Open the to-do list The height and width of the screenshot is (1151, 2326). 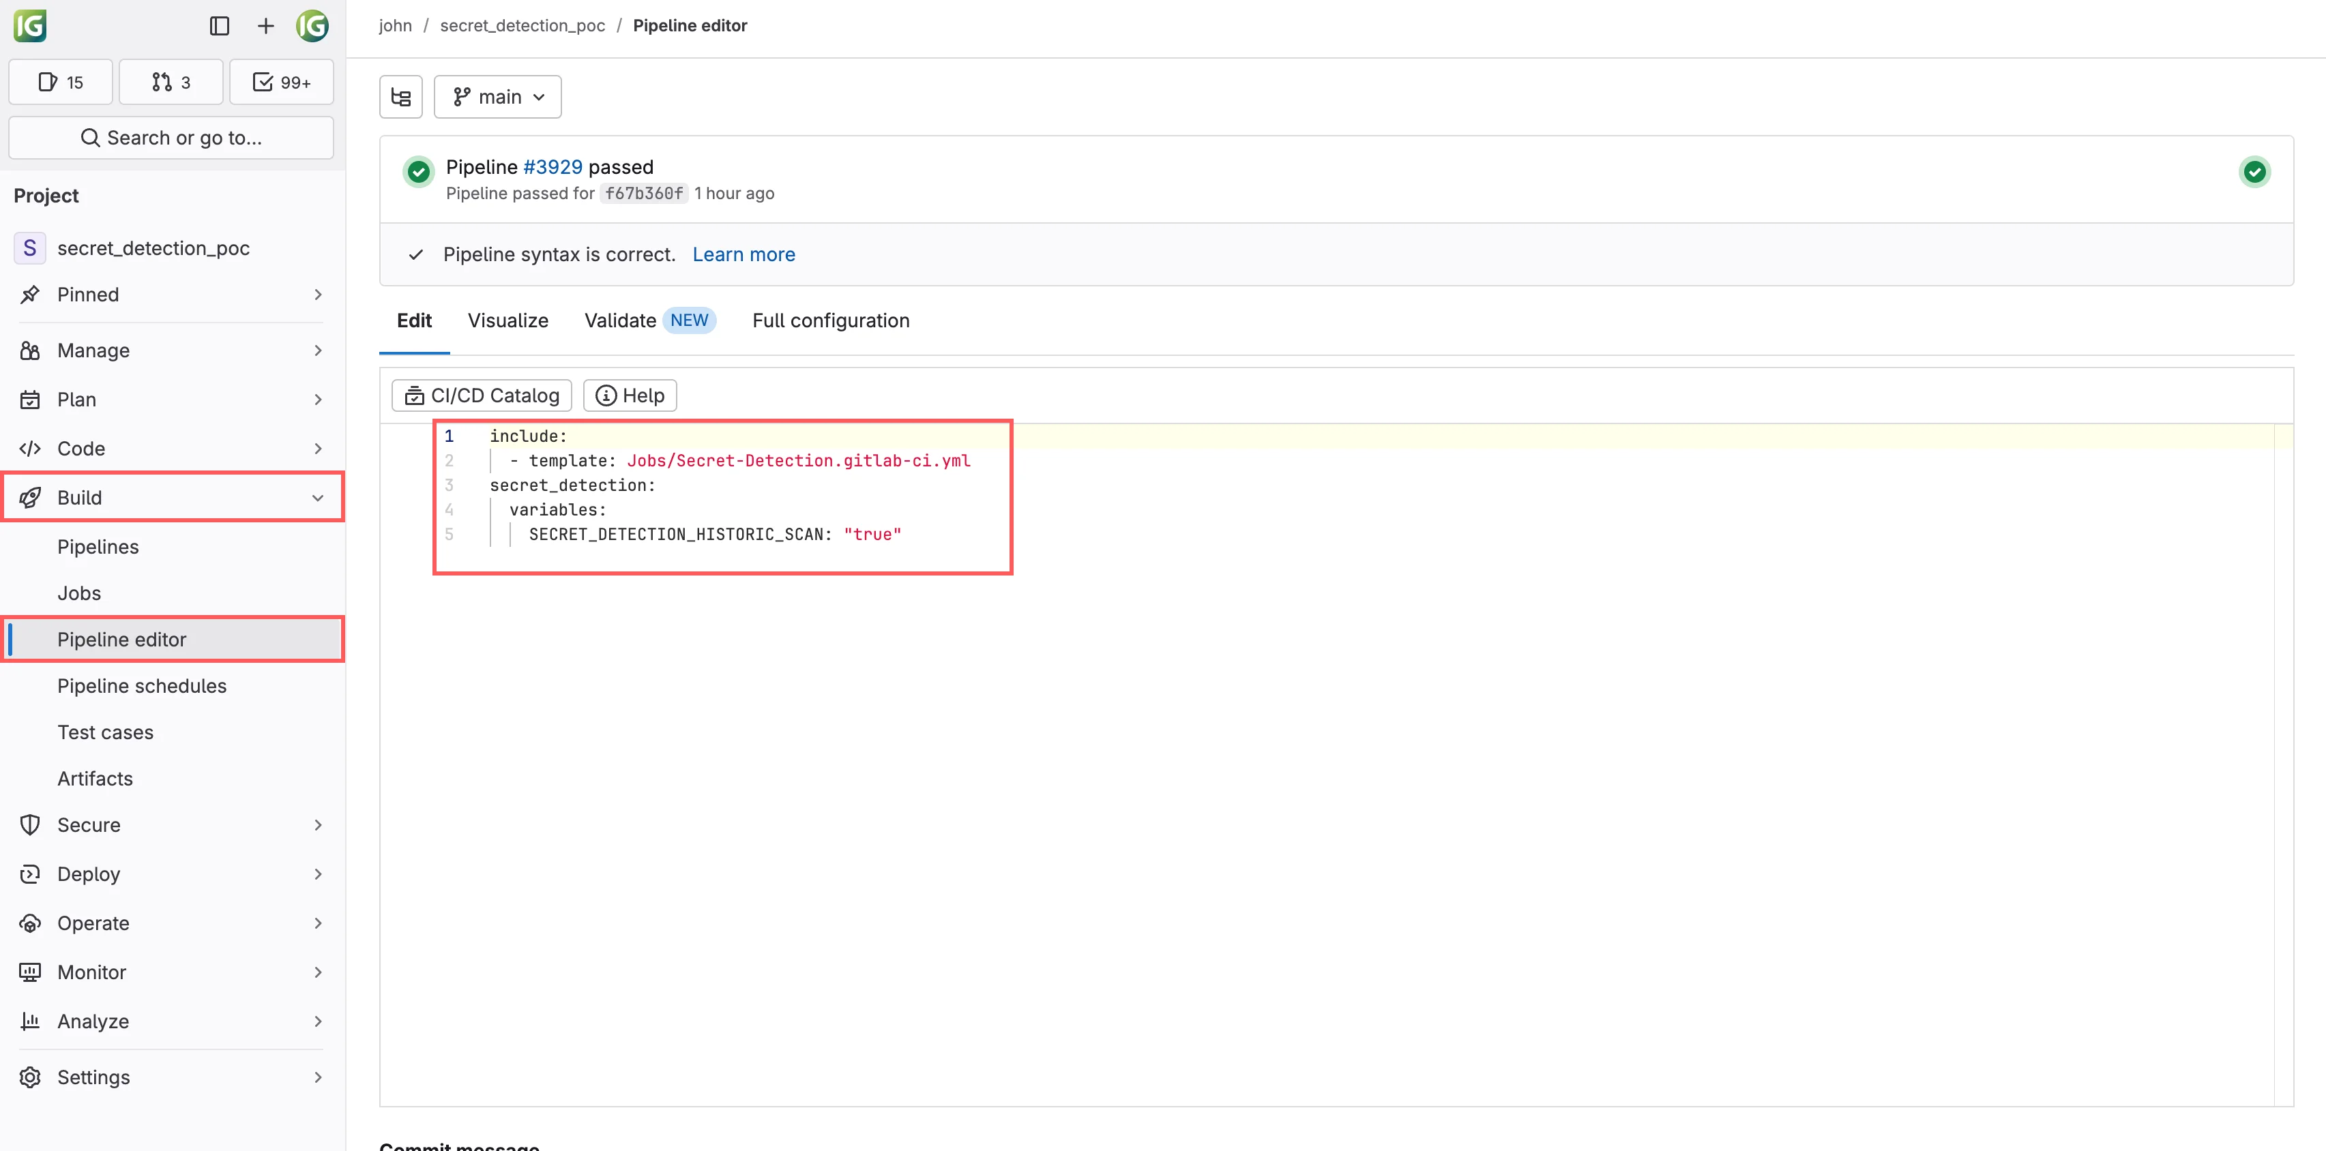click(x=281, y=81)
